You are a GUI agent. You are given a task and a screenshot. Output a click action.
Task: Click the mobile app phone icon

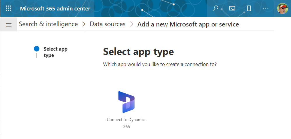tap(249, 8)
